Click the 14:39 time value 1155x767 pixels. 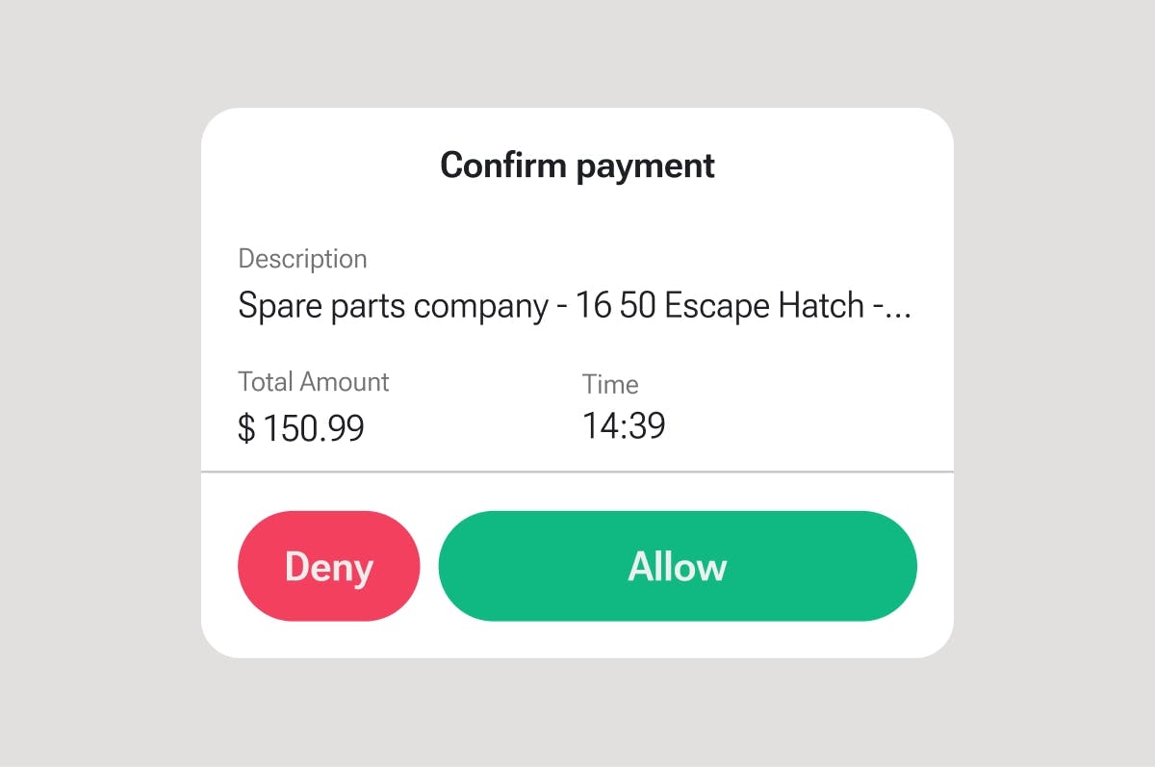tap(624, 426)
